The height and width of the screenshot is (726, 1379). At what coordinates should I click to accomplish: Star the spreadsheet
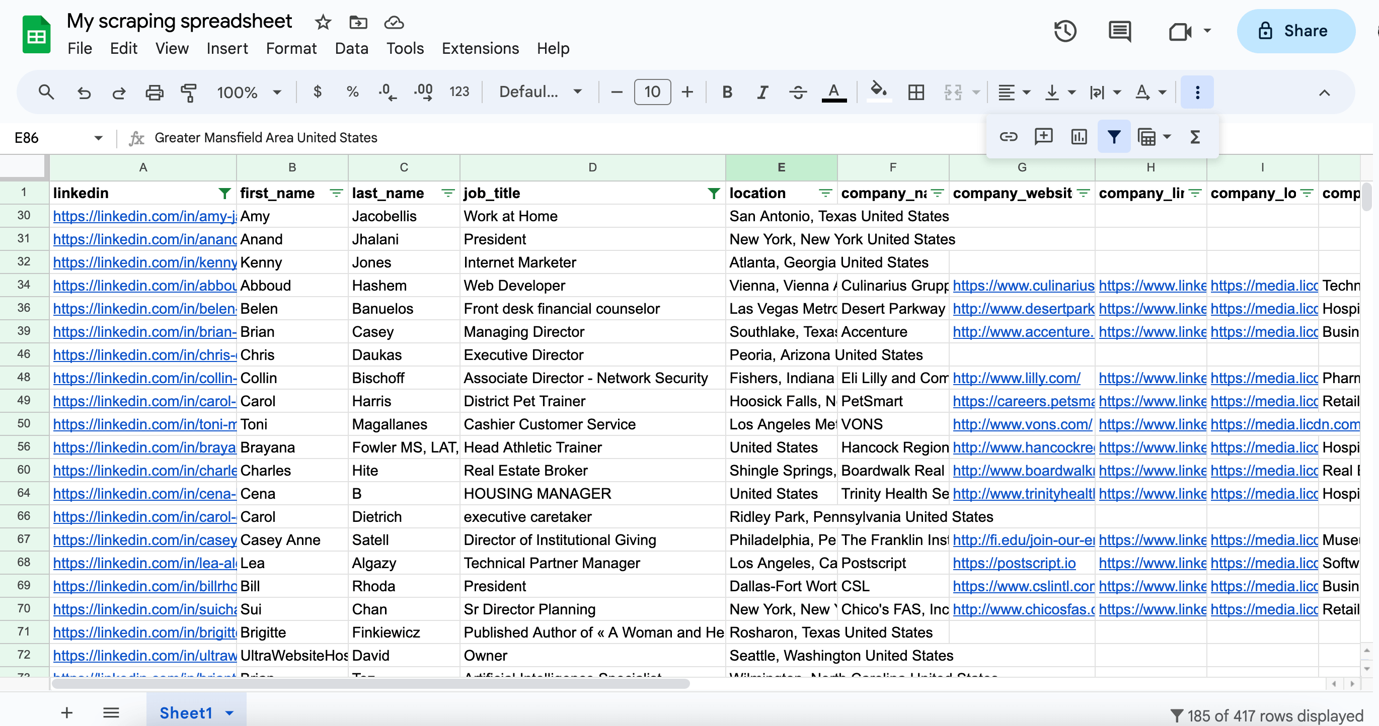[323, 23]
